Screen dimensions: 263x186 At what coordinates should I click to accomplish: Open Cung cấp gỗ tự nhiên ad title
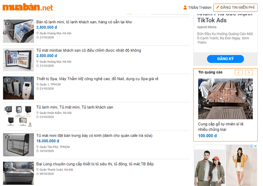[x=221, y=127]
